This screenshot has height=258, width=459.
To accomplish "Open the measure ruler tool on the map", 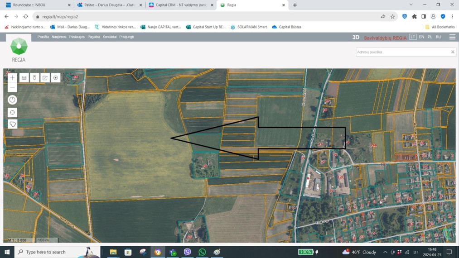I will pyautogui.click(x=24, y=78).
